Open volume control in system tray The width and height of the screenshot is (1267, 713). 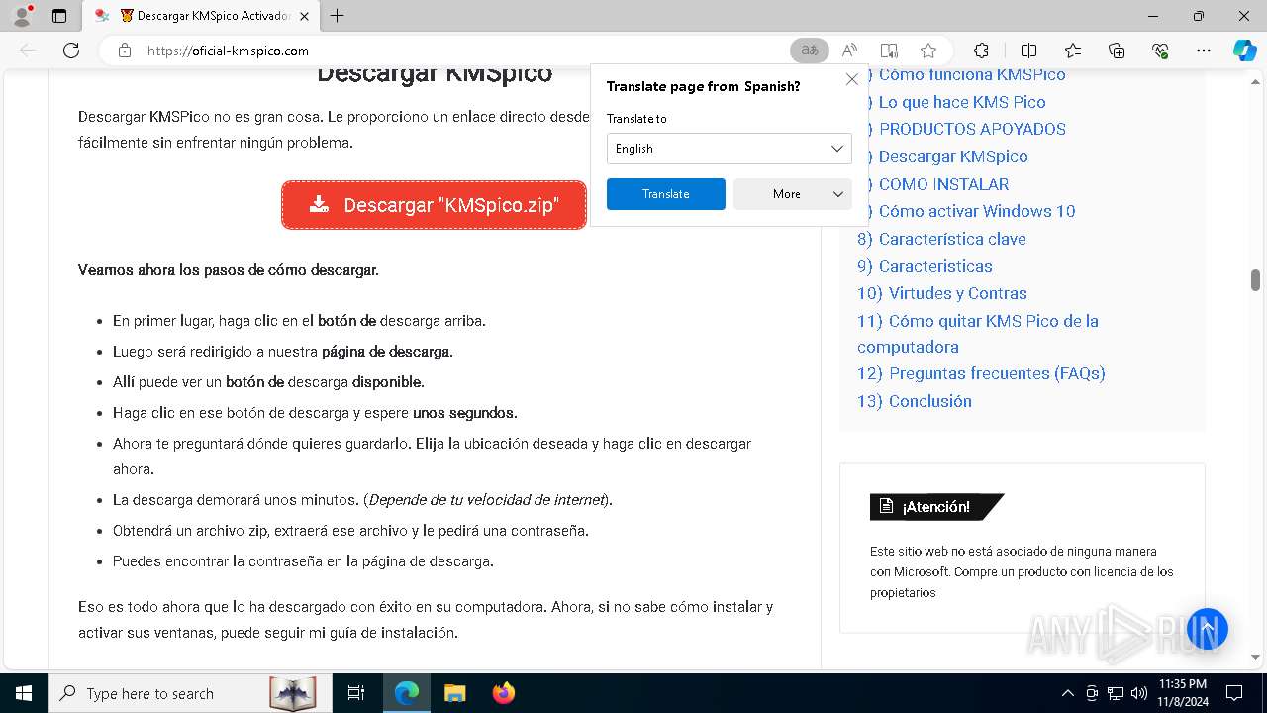pos(1139,693)
